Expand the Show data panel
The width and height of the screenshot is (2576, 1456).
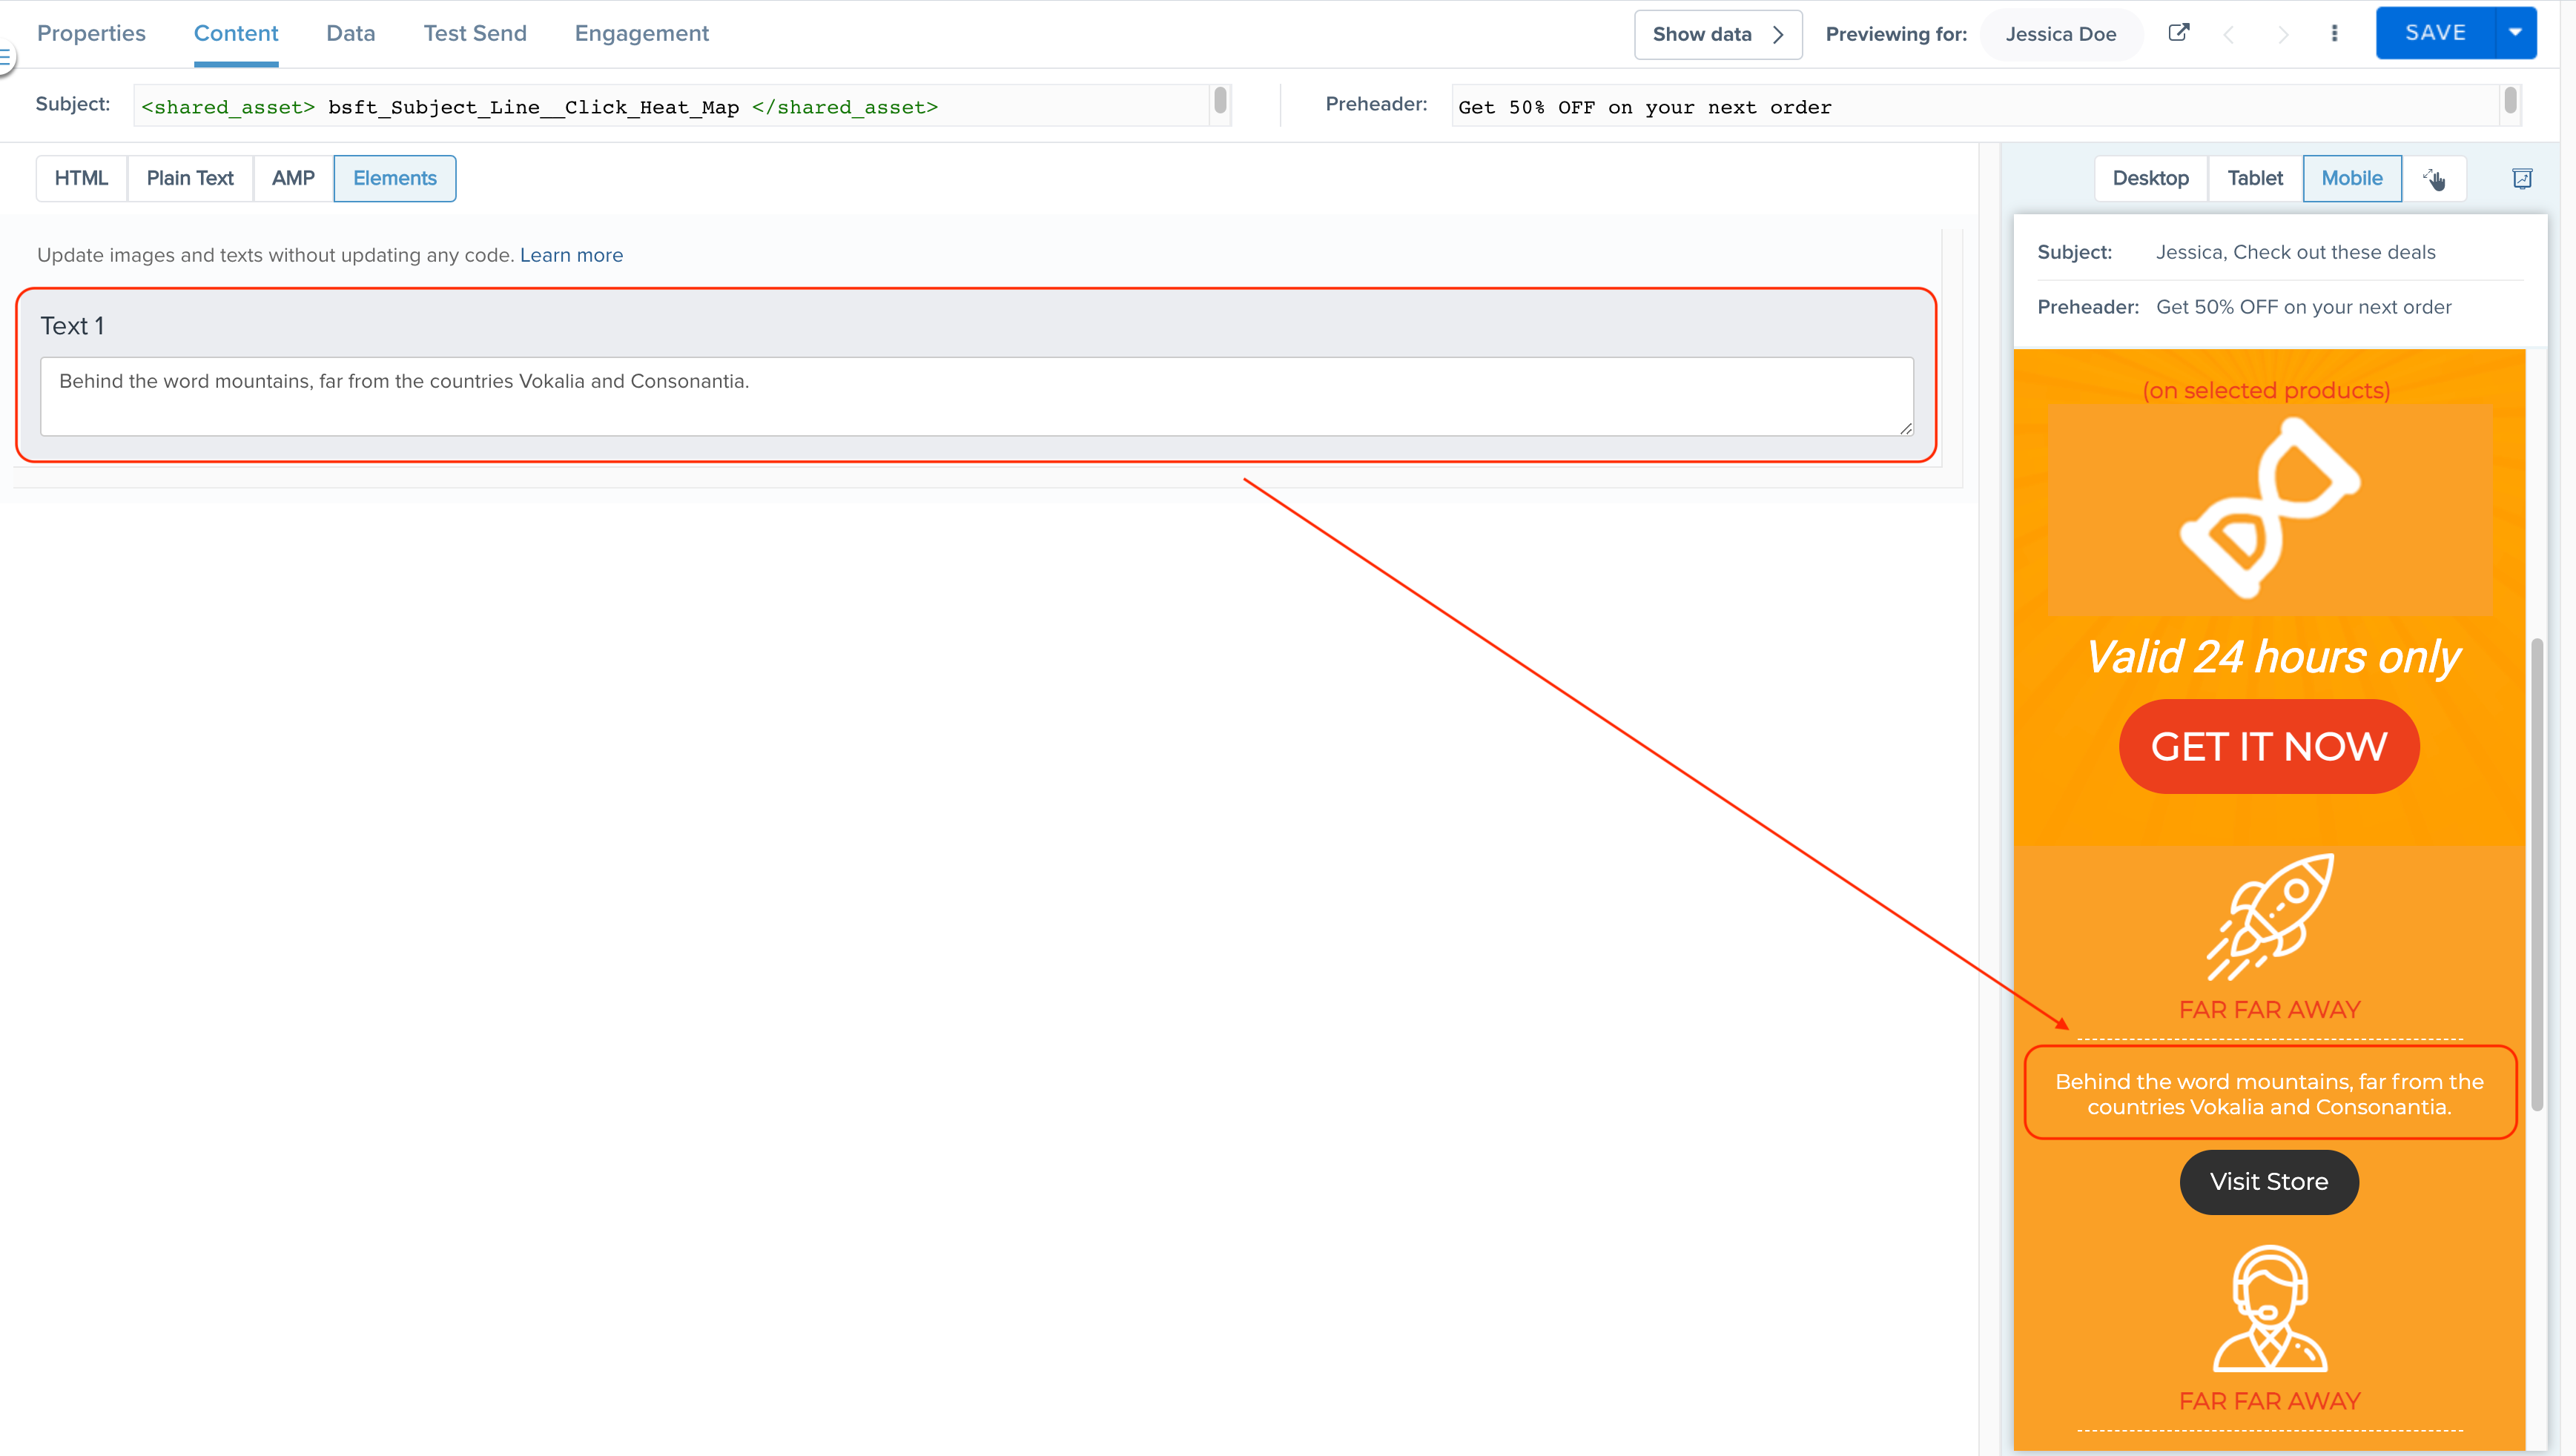tap(1717, 35)
